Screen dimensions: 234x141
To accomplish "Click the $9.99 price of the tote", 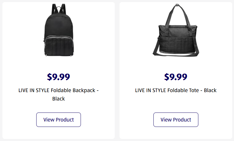I will (176, 77).
